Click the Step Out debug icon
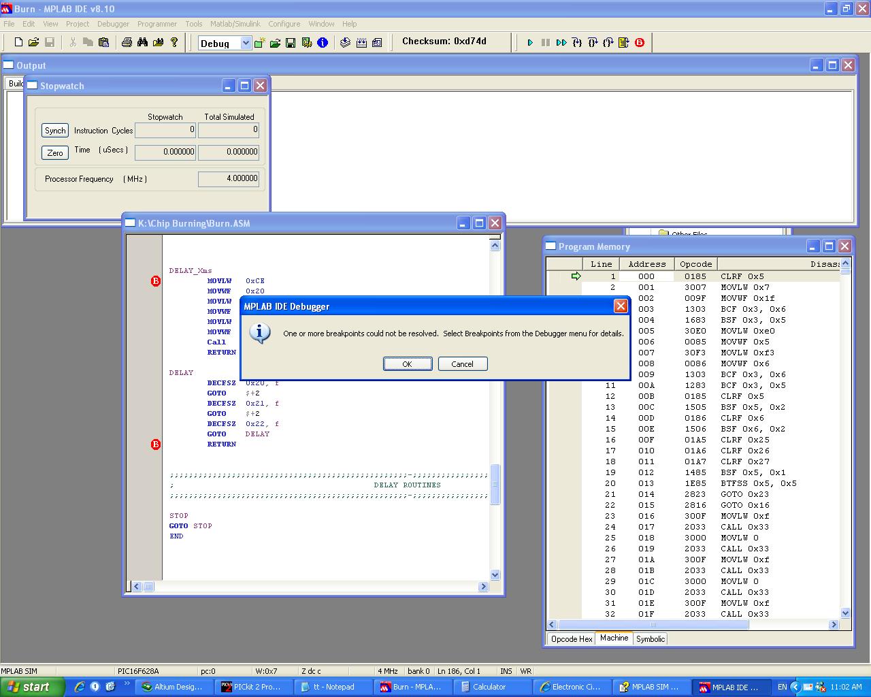 pyautogui.click(x=608, y=43)
